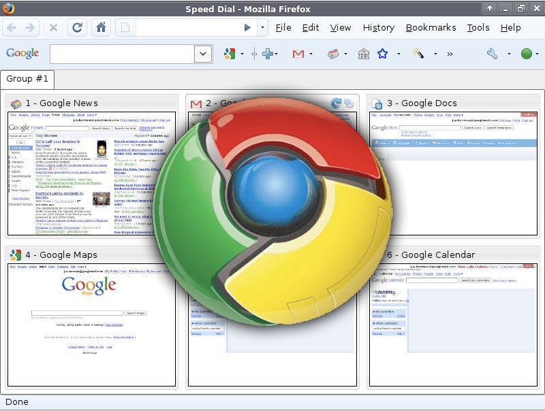Click the Google News icon on dial 1
The height and width of the screenshot is (411, 545).
click(x=16, y=104)
